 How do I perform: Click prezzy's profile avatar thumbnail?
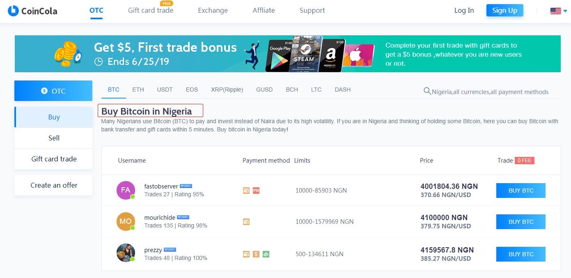[x=126, y=253]
